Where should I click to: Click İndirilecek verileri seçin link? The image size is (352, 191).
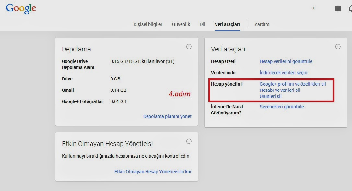point(283,73)
